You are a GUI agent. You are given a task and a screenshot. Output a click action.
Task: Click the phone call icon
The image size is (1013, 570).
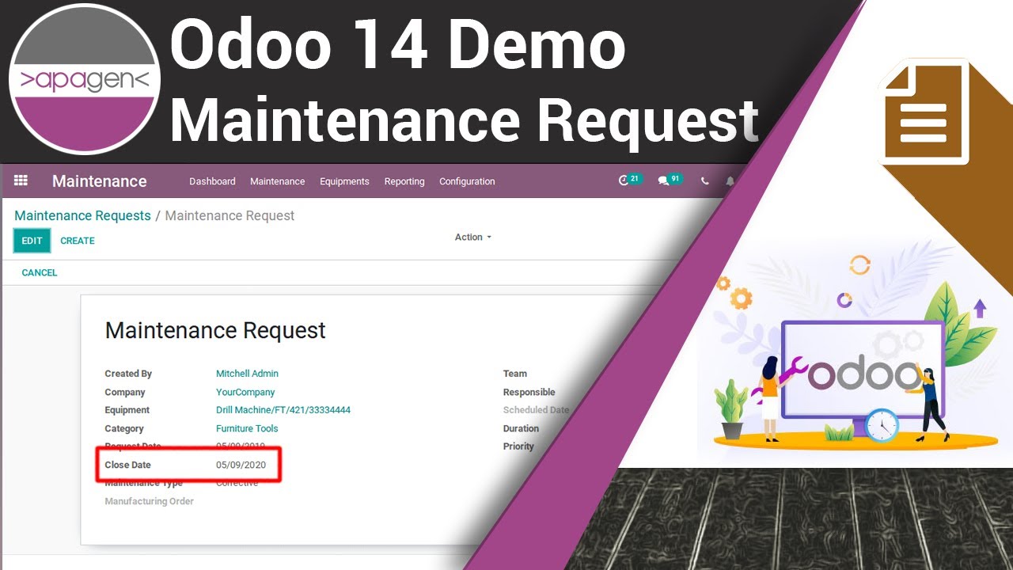704,181
